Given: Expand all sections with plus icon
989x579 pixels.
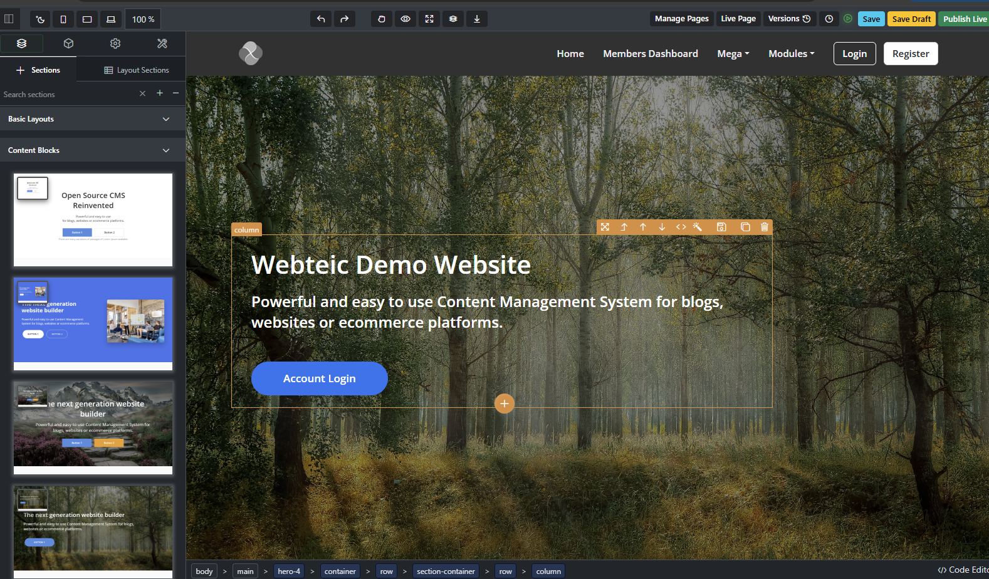Looking at the screenshot, I should click(160, 93).
